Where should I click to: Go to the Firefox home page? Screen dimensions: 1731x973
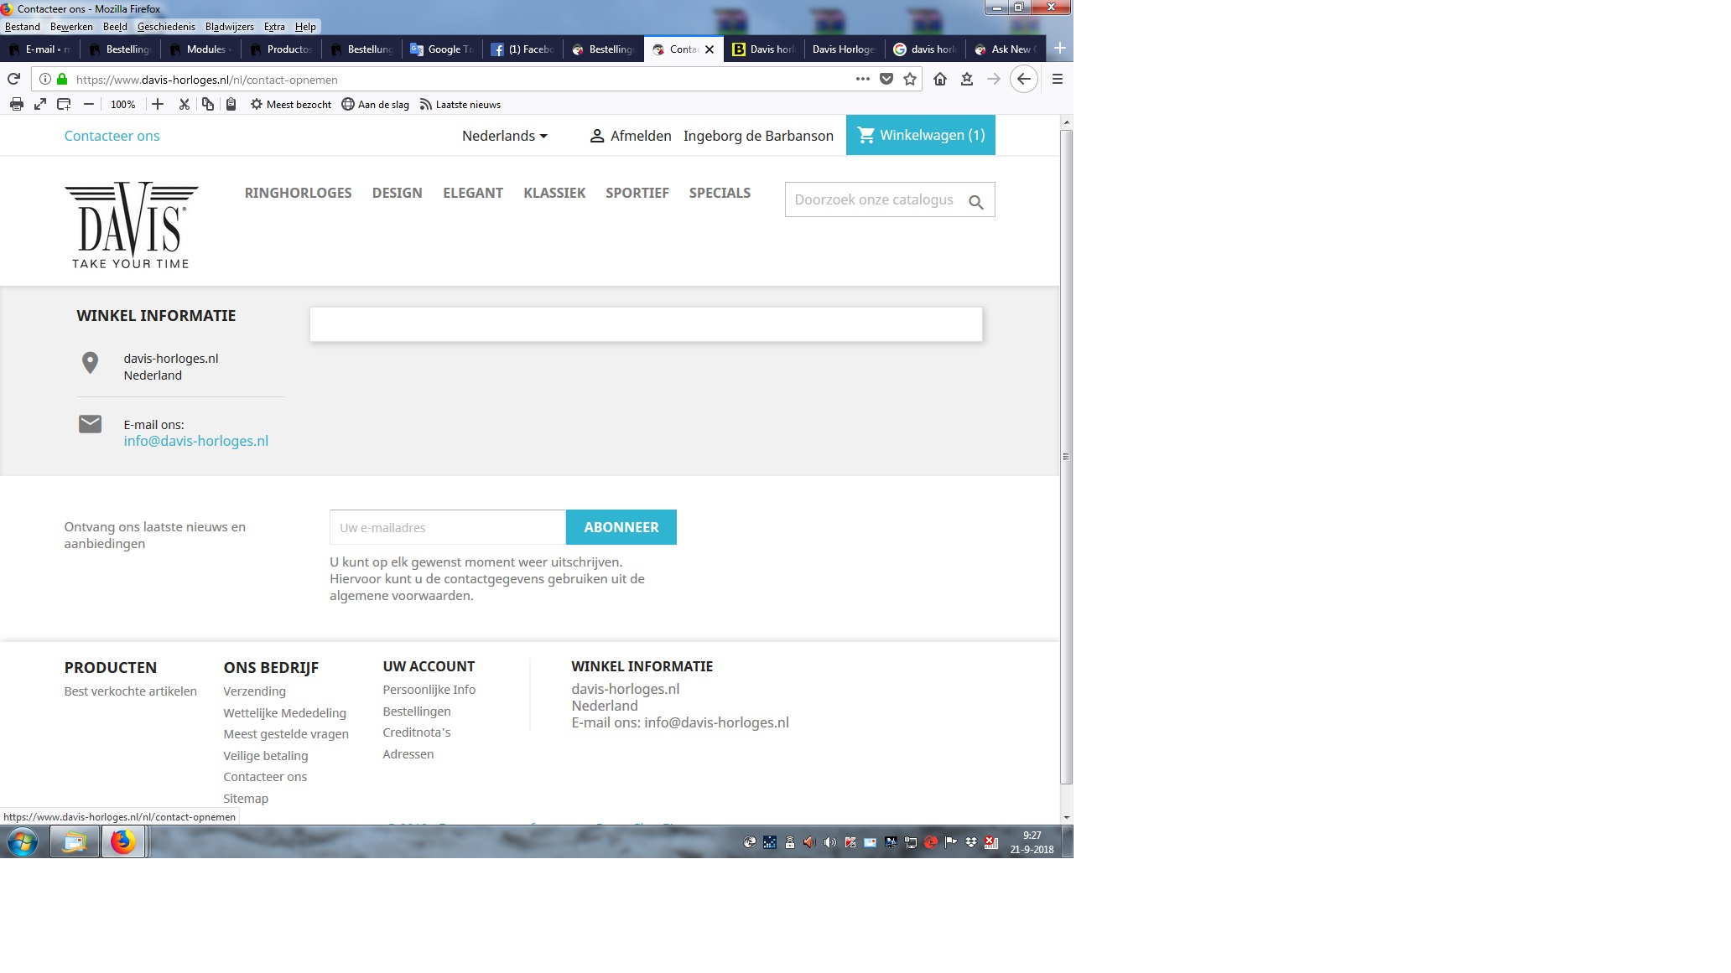coord(940,79)
